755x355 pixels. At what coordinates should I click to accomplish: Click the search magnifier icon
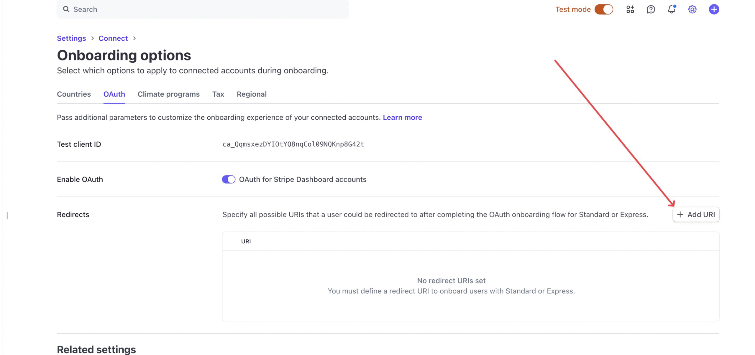pos(66,9)
